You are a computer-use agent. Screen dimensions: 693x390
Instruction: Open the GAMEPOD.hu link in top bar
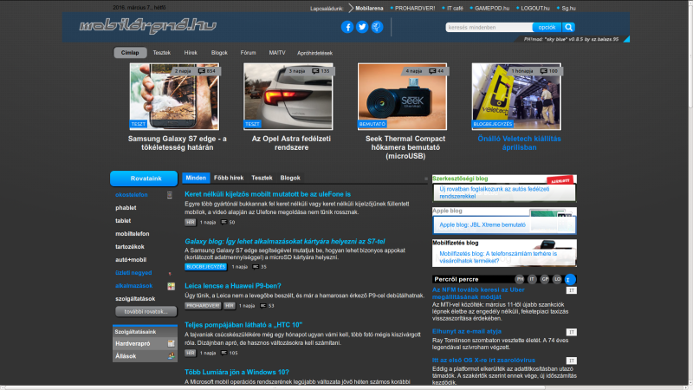pos(492,8)
